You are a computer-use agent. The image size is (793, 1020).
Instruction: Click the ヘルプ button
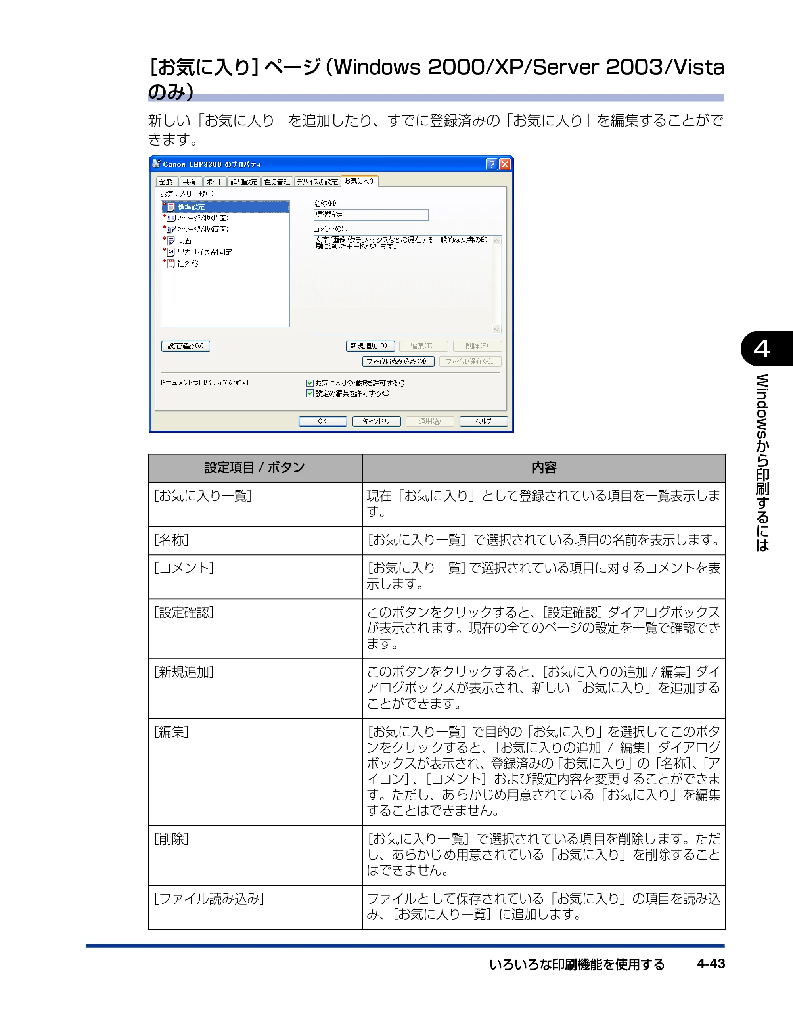[483, 421]
